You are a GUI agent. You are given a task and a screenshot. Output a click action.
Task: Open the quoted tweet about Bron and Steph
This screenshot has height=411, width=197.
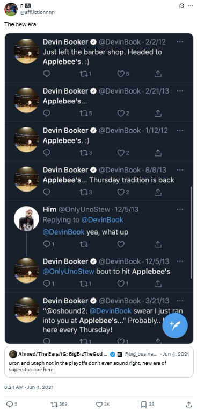pos(99,362)
